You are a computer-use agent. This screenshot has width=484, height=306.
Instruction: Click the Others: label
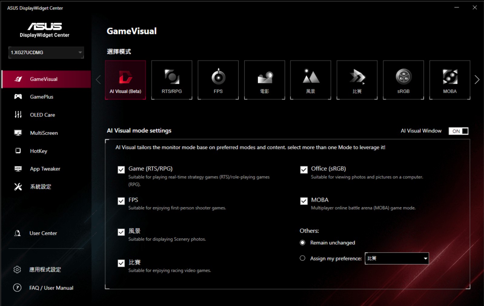coord(309,231)
